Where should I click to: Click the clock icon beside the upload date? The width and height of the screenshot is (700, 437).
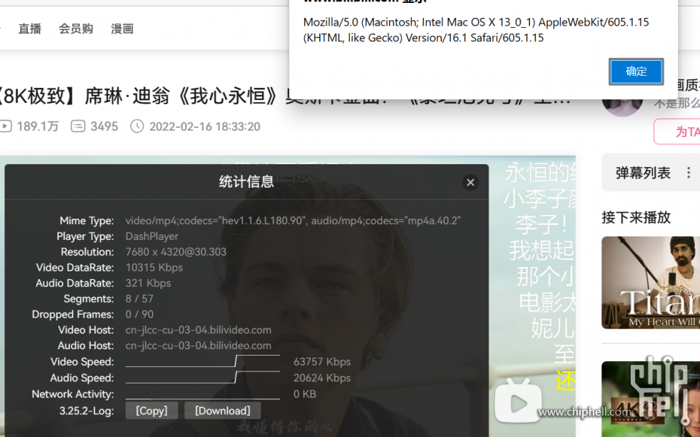(137, 126)
